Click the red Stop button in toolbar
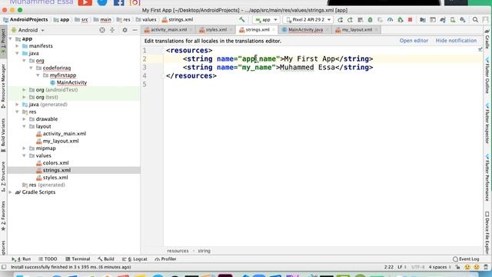Screen dimensions: 492x277 coord(410,20)
